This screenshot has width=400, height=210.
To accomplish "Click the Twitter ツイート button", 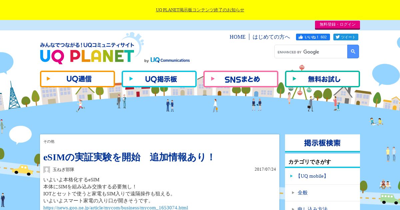I will point(346,37).
